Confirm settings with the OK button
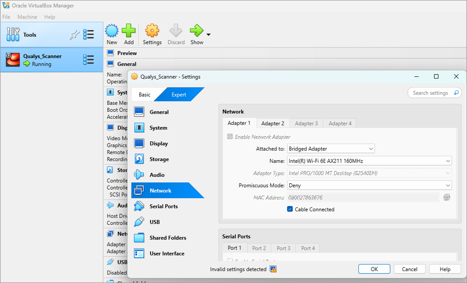This screenshot has width=467, height=283. tap(374, 269)
